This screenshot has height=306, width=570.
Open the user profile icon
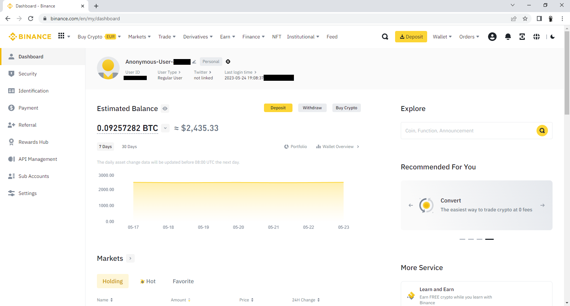492,37
